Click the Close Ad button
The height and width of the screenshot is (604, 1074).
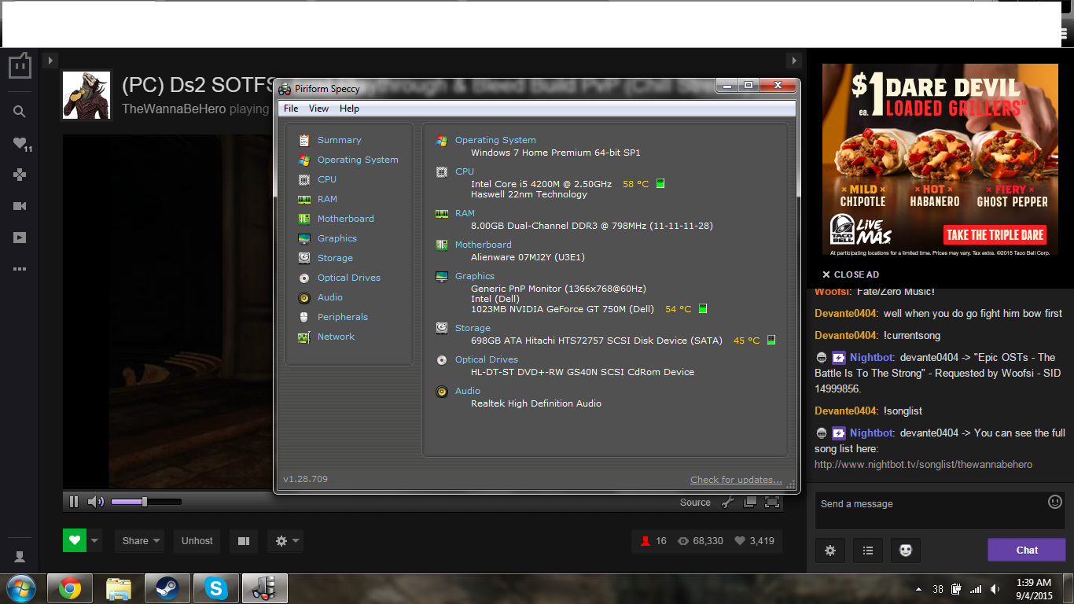coord(851,274)
